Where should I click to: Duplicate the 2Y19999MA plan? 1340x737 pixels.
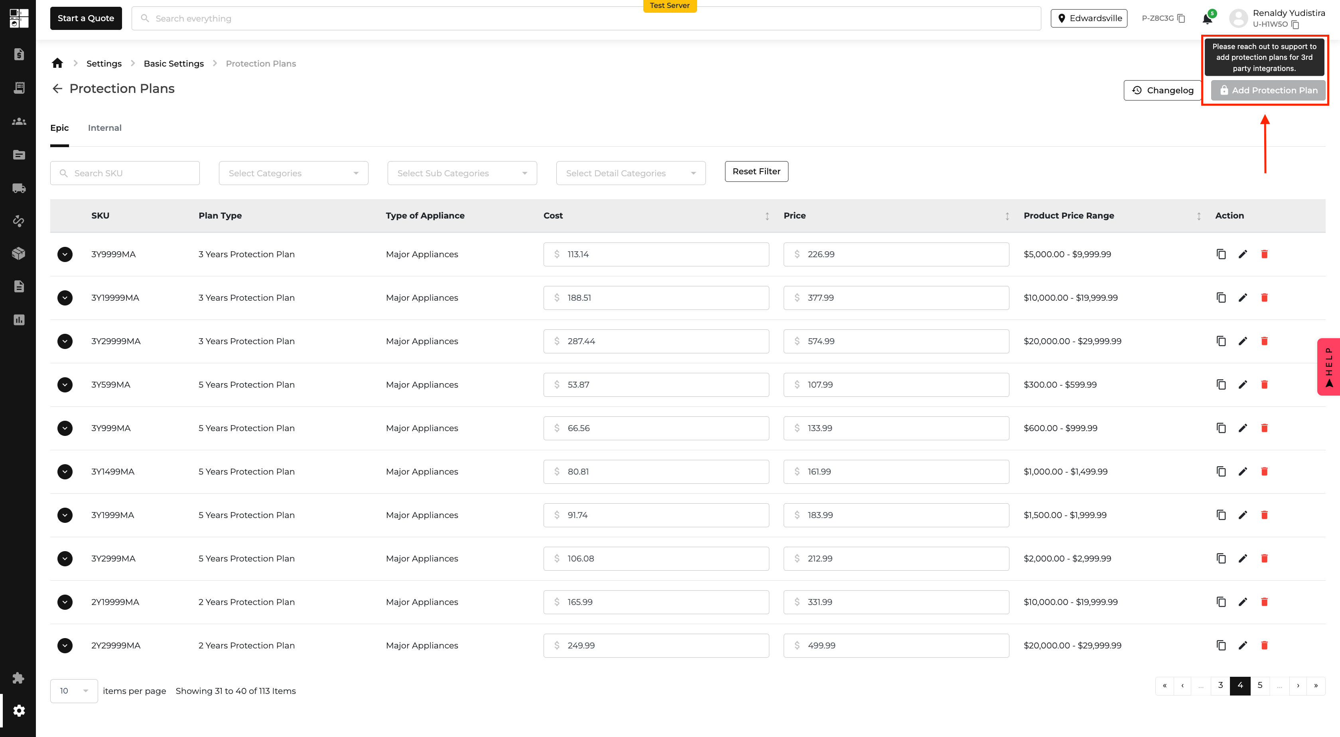(x=1221, y=602)
